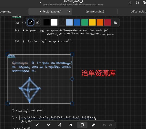Screen dimensions: 146x129
Task: Select the Brush tool in bottom toolbar
Action: coord(37,125)
